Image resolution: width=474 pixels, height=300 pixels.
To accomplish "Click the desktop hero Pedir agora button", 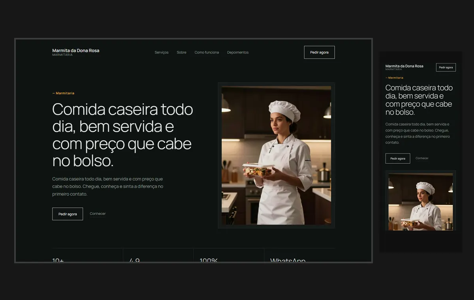I will pyautogui.click(x=68, y=214).
